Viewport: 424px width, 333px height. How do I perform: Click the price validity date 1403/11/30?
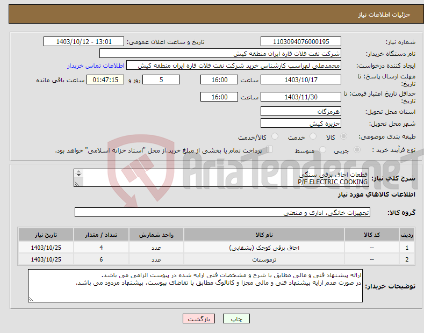(301, 97)
